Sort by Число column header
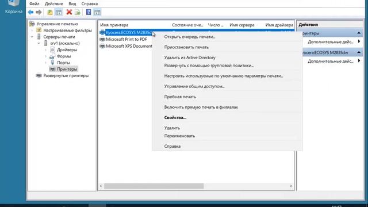Screen dimensions: 368x207 216,25
